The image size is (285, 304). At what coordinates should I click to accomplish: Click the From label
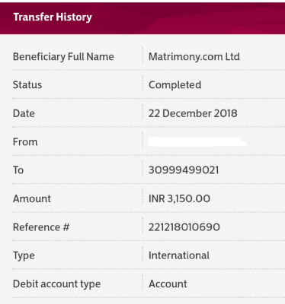(x=25, y=142)
